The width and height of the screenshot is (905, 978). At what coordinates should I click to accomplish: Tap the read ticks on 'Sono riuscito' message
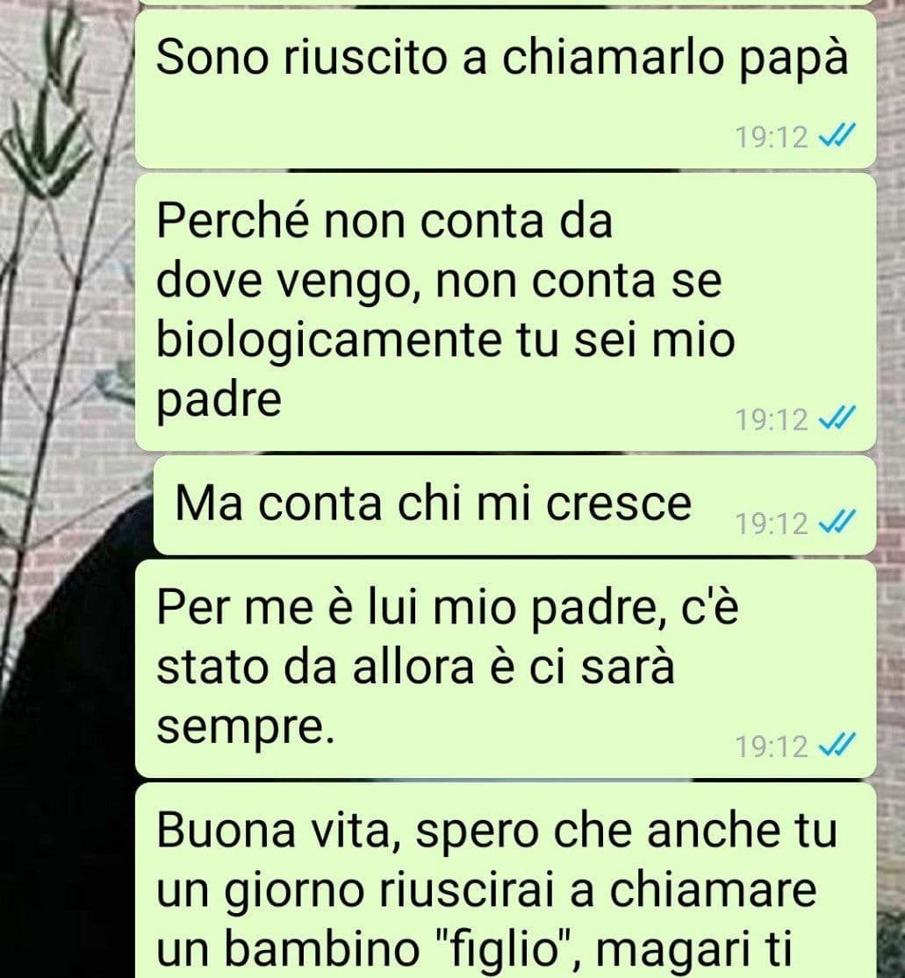point(837,135)
